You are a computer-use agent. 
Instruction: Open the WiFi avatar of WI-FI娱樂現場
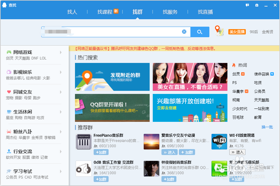(x=219, y=142)
